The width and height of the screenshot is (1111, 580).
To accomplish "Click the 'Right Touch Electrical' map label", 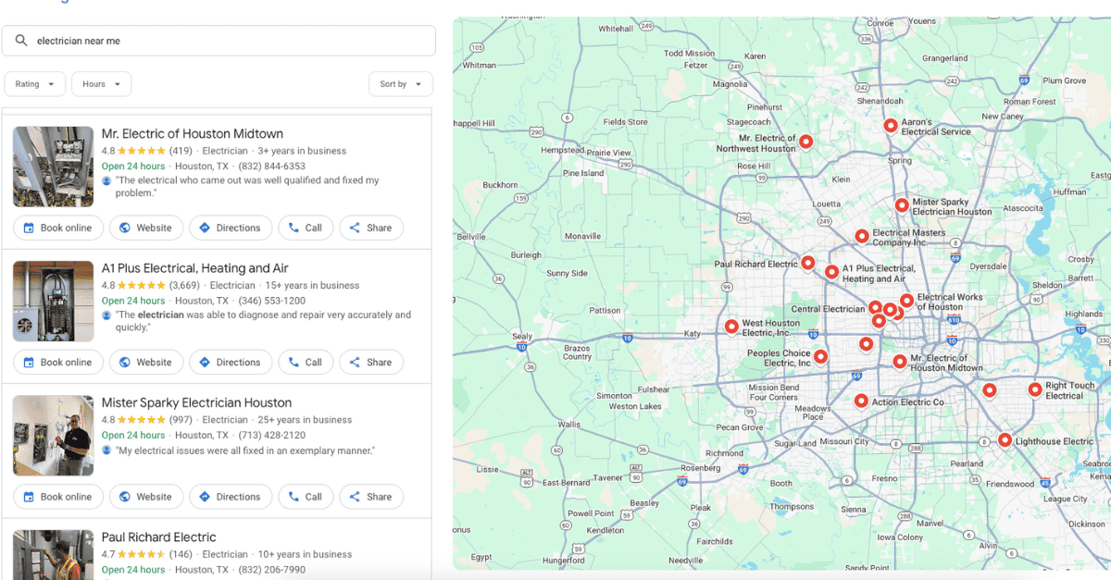I will pyautogui.click(x=1070, y=390).
